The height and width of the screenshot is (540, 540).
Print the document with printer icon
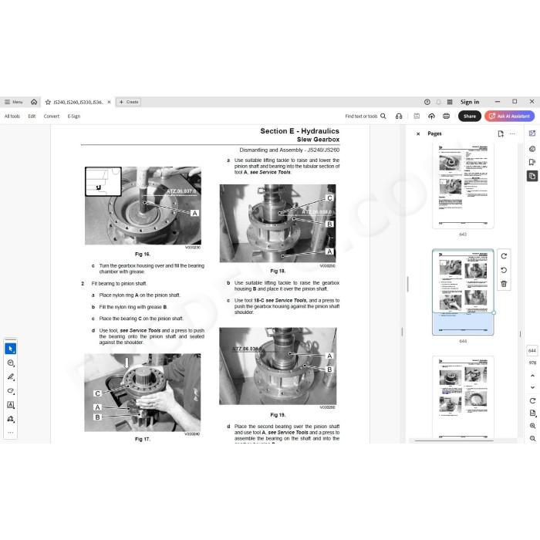coord(447,116)
